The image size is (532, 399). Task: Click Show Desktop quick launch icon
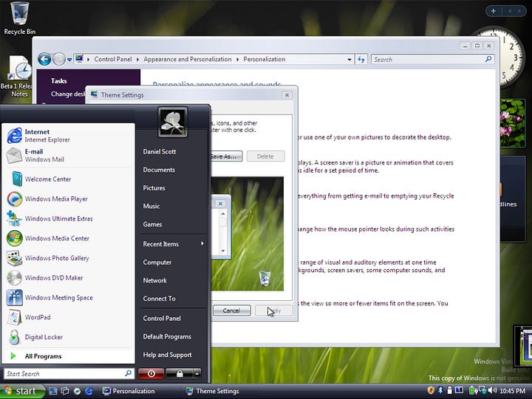tap(53, 391)
